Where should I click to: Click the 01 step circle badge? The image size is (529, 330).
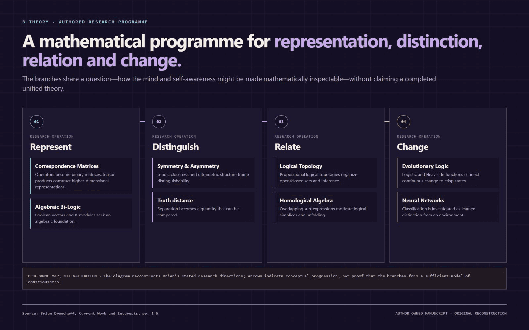37,122
